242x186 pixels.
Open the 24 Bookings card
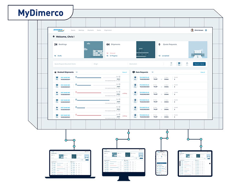click(x=78, y=50)
